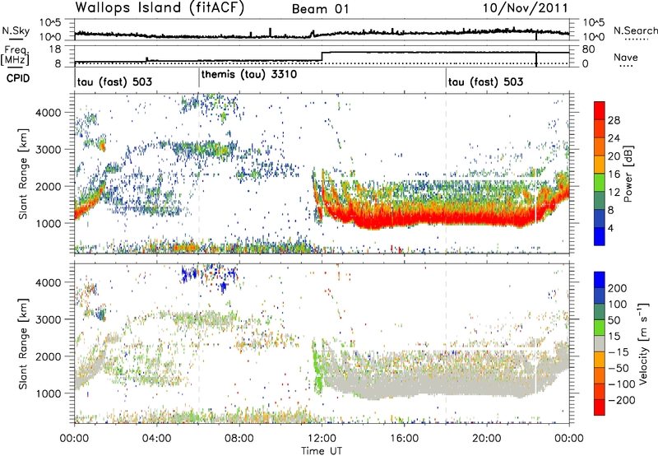Click the '16' power colorbar value
Image resolution: width=658 pixels, height=456 pixels.
pos(614,174)
